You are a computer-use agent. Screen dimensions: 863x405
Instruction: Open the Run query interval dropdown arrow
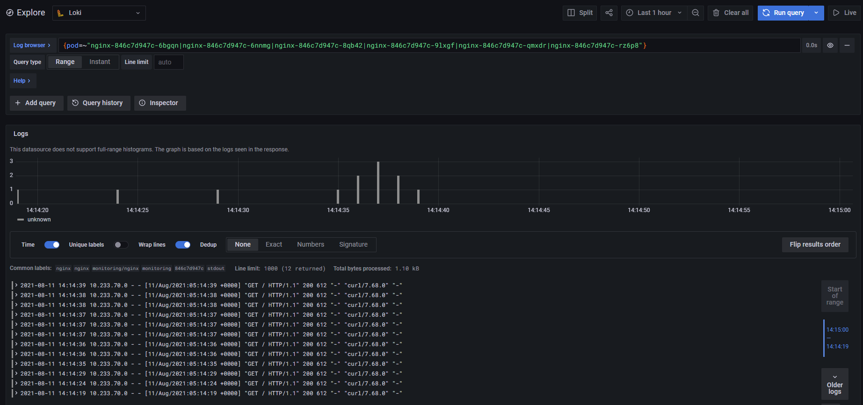(816, 13)
